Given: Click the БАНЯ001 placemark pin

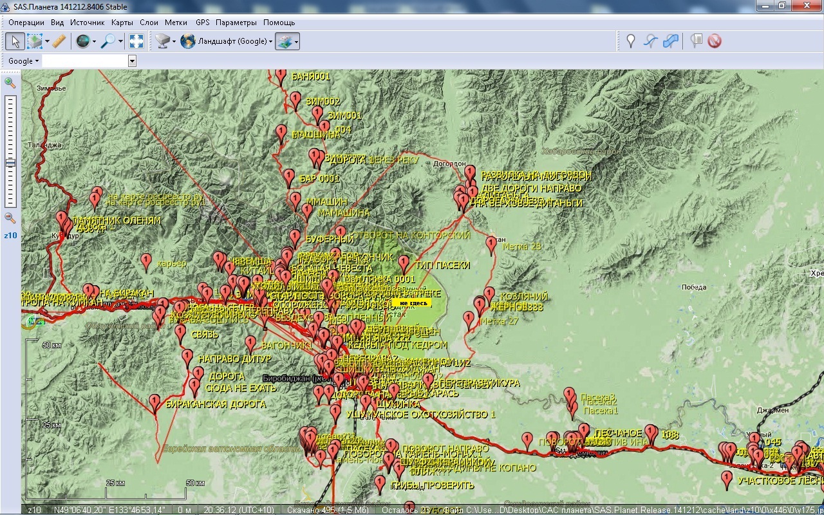Looking at the screenshot, I should coord(281,76).
